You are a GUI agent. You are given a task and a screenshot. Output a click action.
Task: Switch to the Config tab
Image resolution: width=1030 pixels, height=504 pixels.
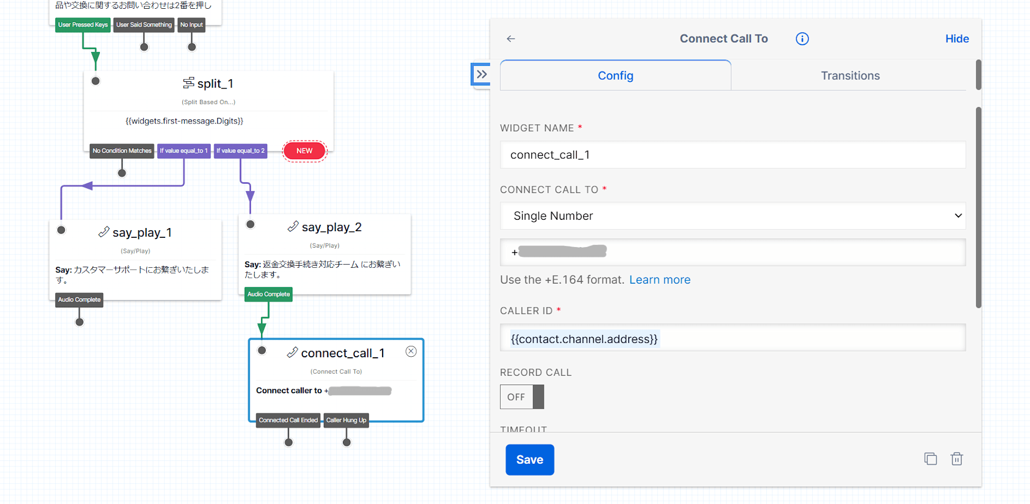(615, 76)
